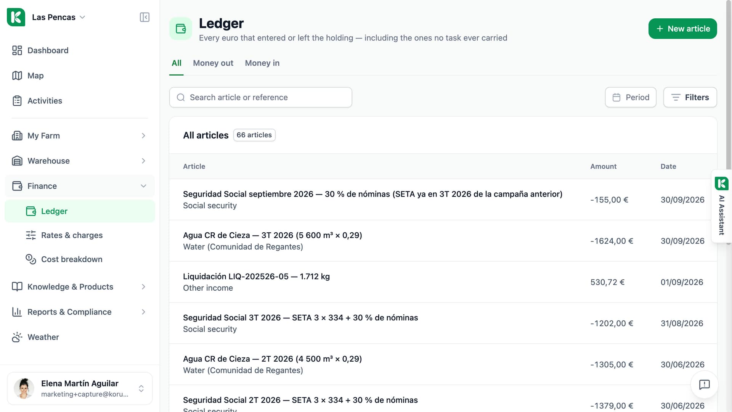
Task: Open the Period date picker button
Action: [631, 97]
